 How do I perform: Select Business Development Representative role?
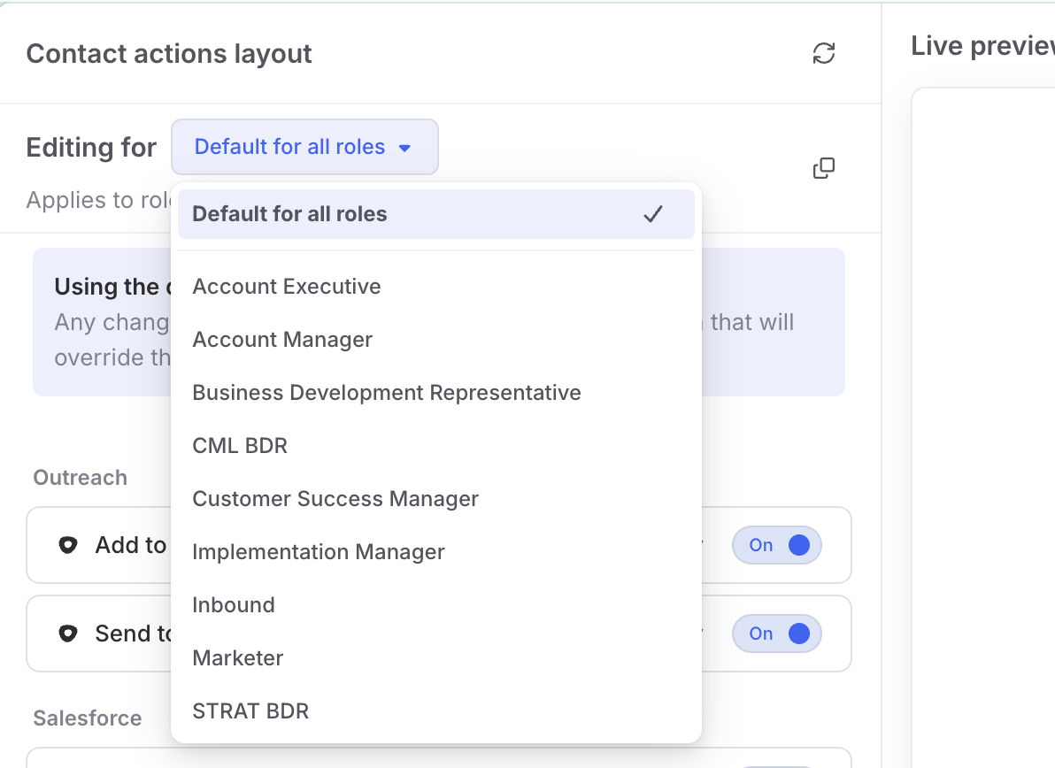coord(387,393)
